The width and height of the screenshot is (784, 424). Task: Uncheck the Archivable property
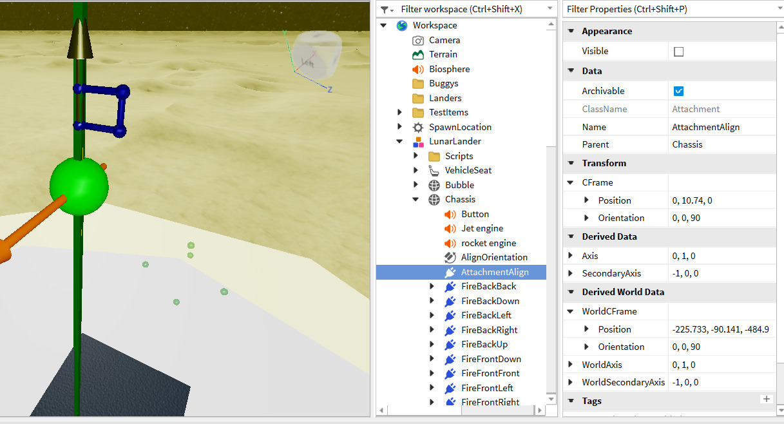coord(678,91)
